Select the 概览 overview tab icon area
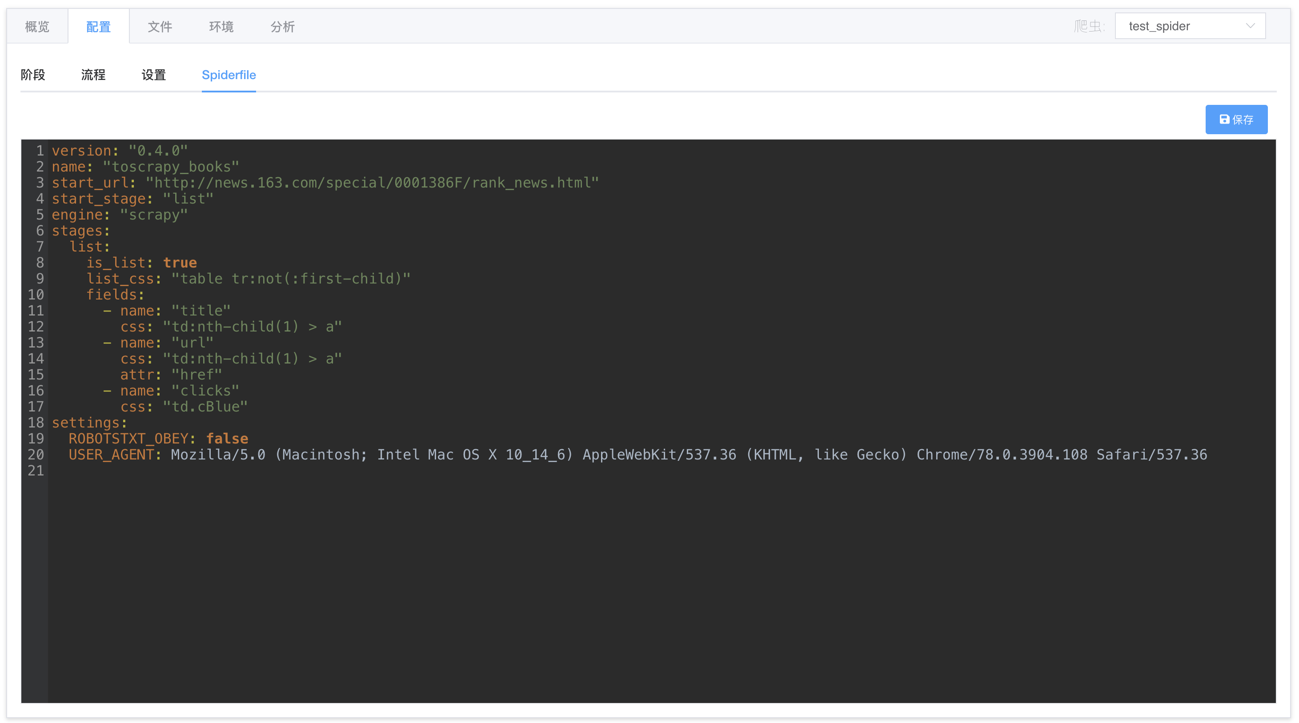Screen dimensions: 1299x723 (x=36, y=26)
